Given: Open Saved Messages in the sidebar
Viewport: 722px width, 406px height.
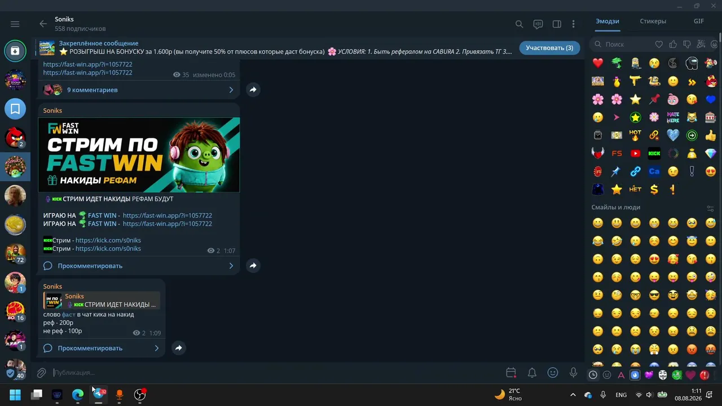Looking at the screenshot, I should (x=15, y=108).
